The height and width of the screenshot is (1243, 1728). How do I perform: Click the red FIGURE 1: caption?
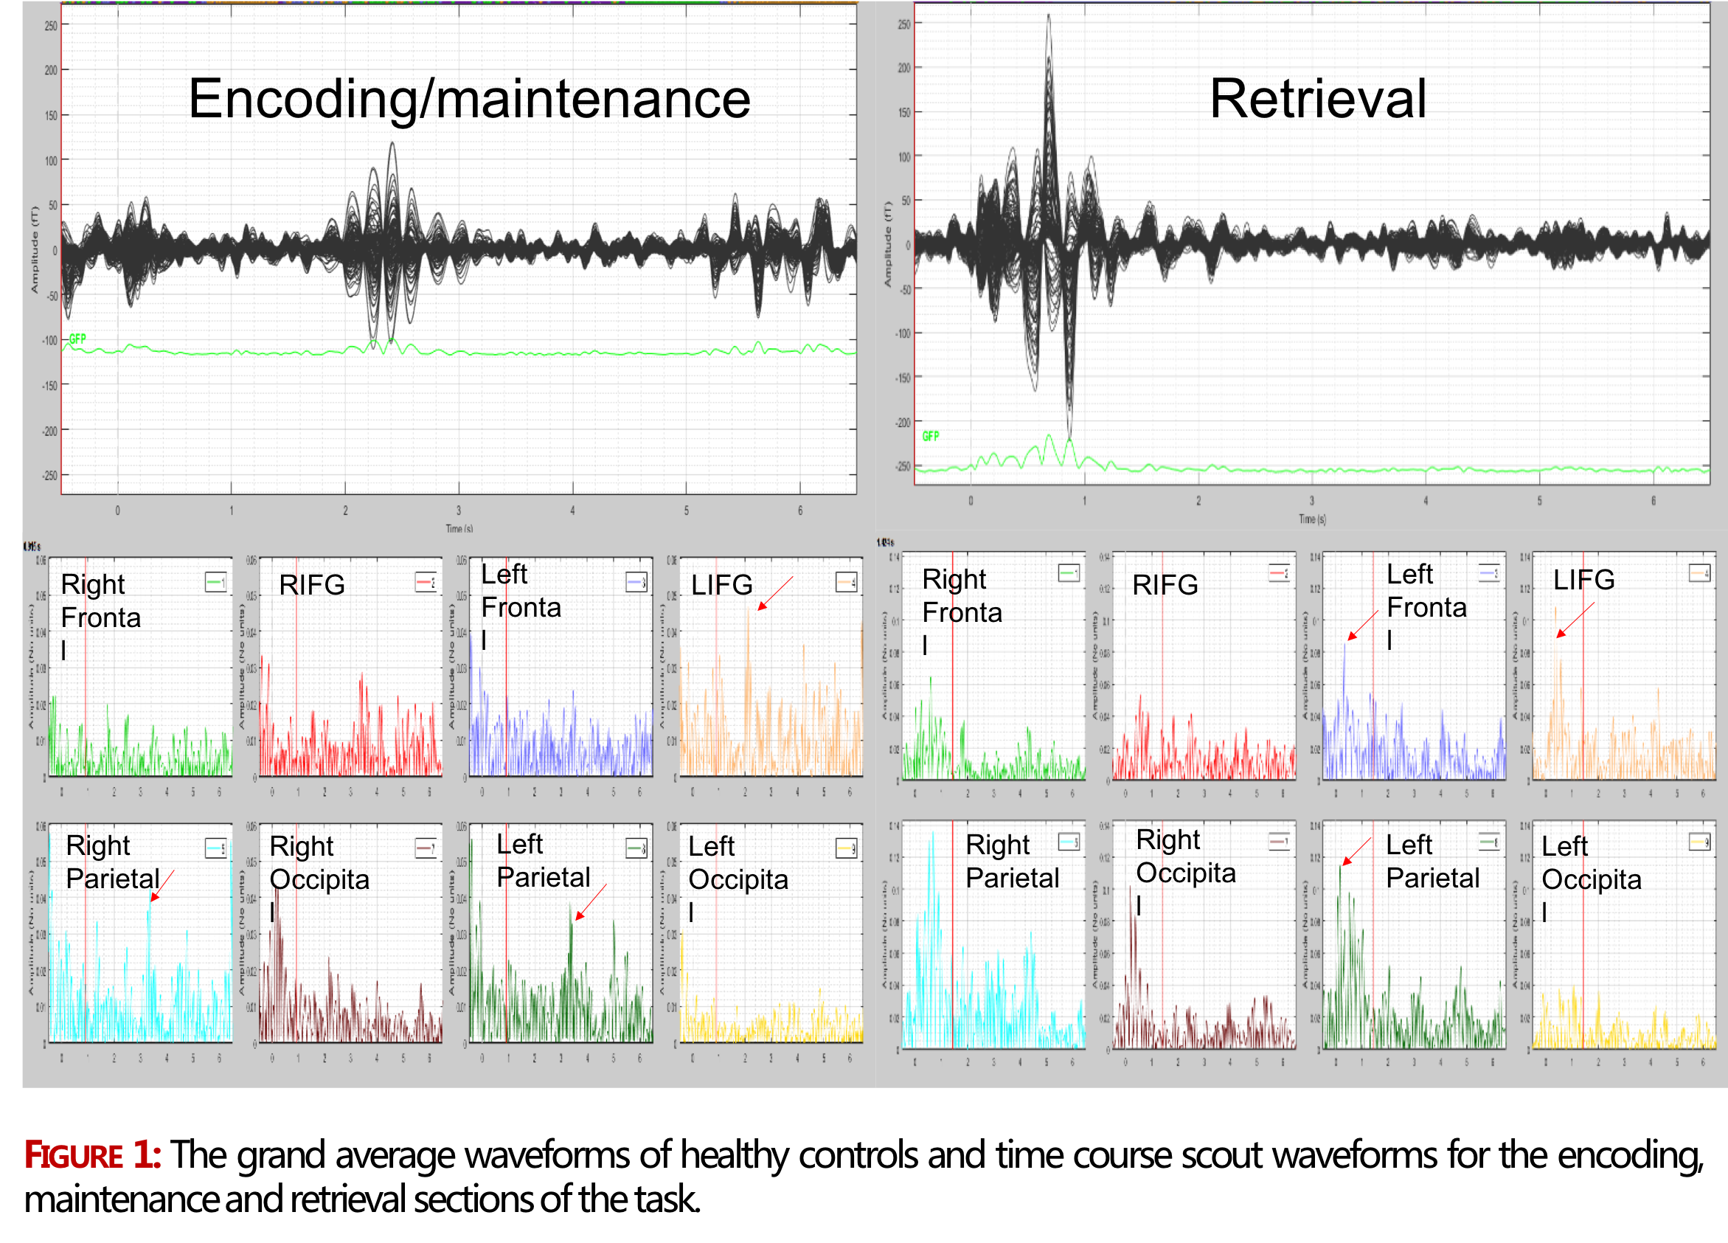[x=92, y=1154]
